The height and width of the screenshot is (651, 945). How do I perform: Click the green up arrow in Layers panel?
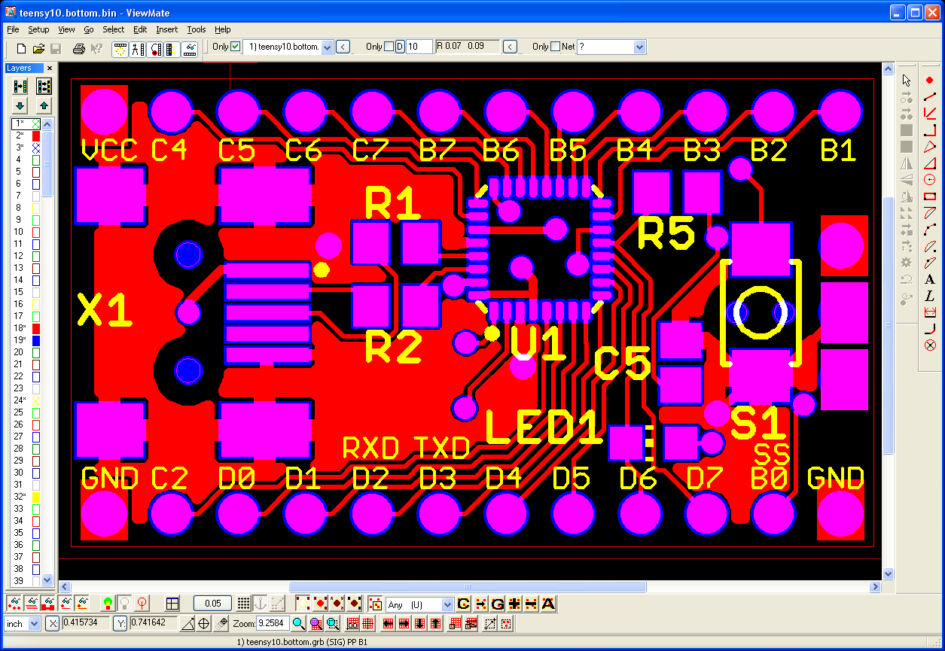pos(44,105)
